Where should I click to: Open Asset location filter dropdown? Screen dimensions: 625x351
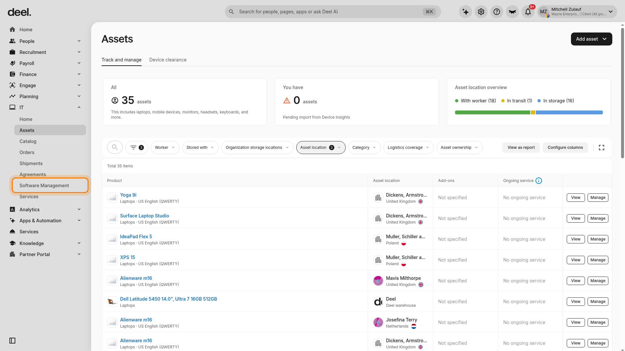[321, 148]
